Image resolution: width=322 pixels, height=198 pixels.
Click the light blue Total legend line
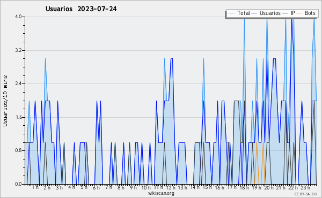pos(231,13)
